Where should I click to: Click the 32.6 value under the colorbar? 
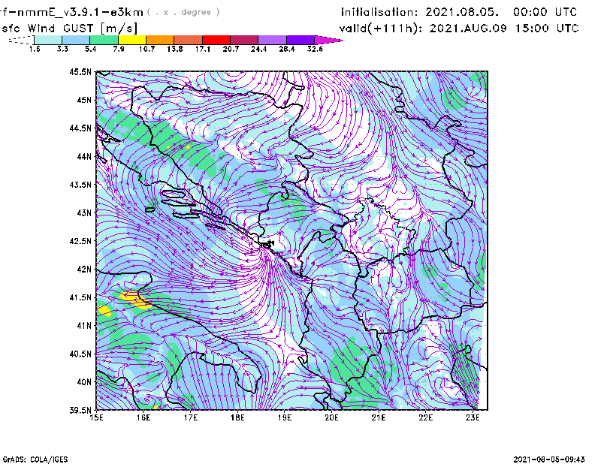pyautogui.click(x=315, y=49)
